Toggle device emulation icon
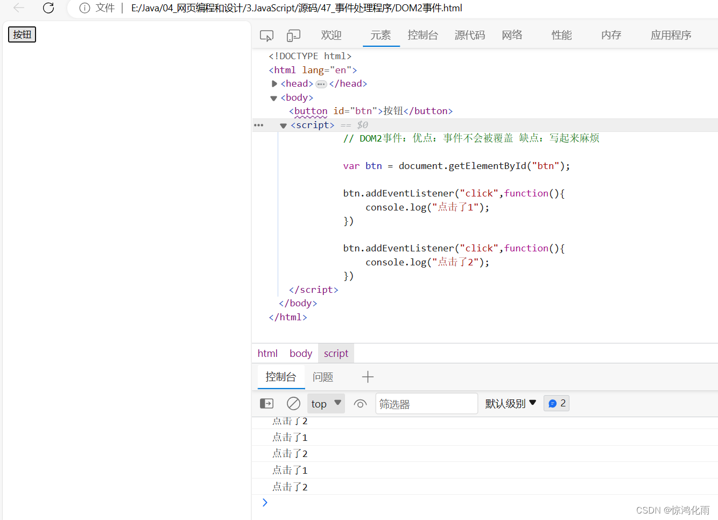718x520 pixels. pyautogui.click(x=293, y=36)
